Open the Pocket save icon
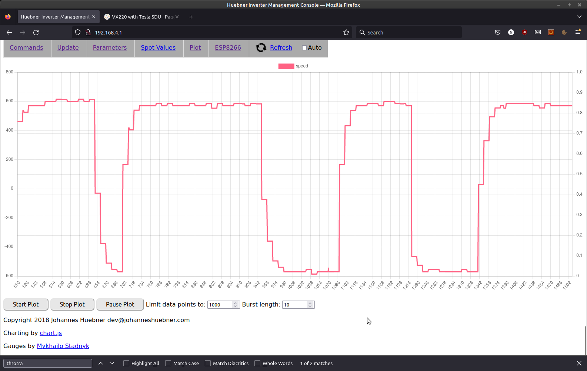This screenshot has width=587, height=371. (498, 33)
